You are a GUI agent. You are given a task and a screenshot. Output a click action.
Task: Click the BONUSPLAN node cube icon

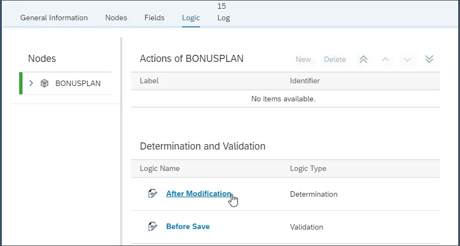click(45, 83)
